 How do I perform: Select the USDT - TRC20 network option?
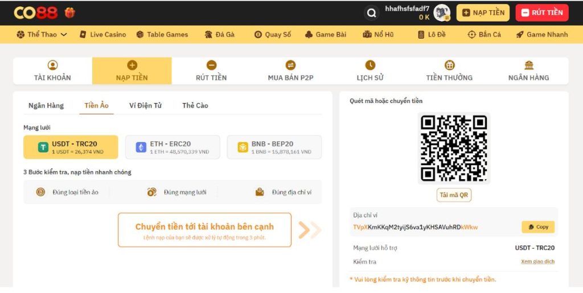[71, 147]
